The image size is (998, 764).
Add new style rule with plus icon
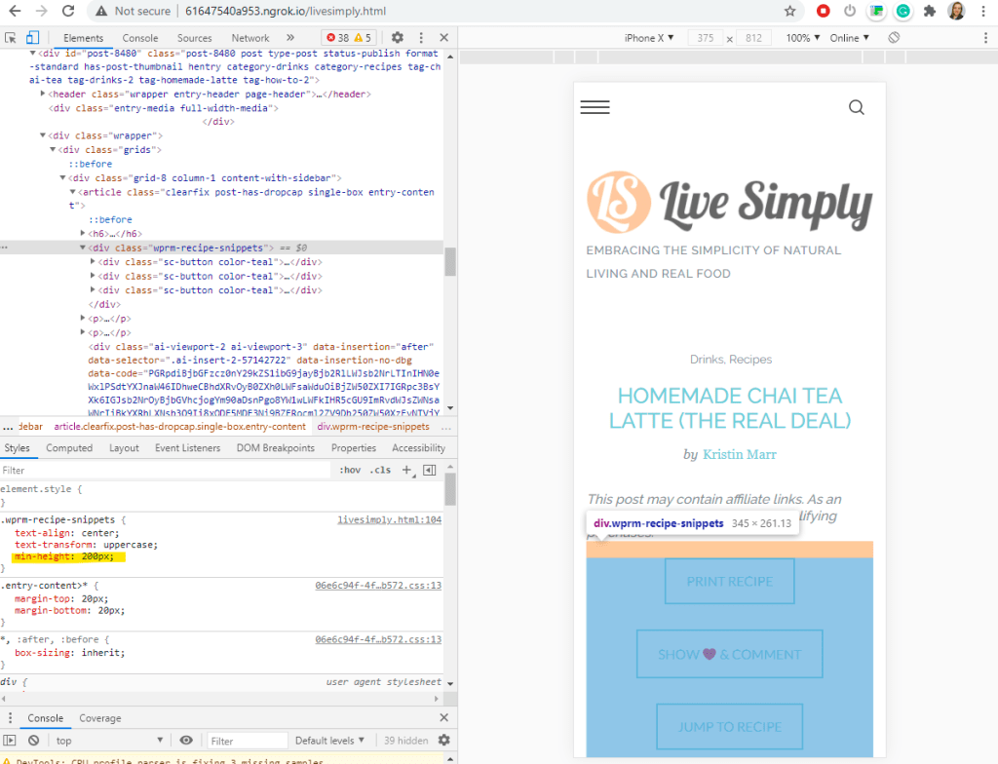click(x=406, y=470)
